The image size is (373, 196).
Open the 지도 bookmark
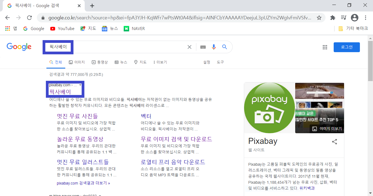click(88, 28)
